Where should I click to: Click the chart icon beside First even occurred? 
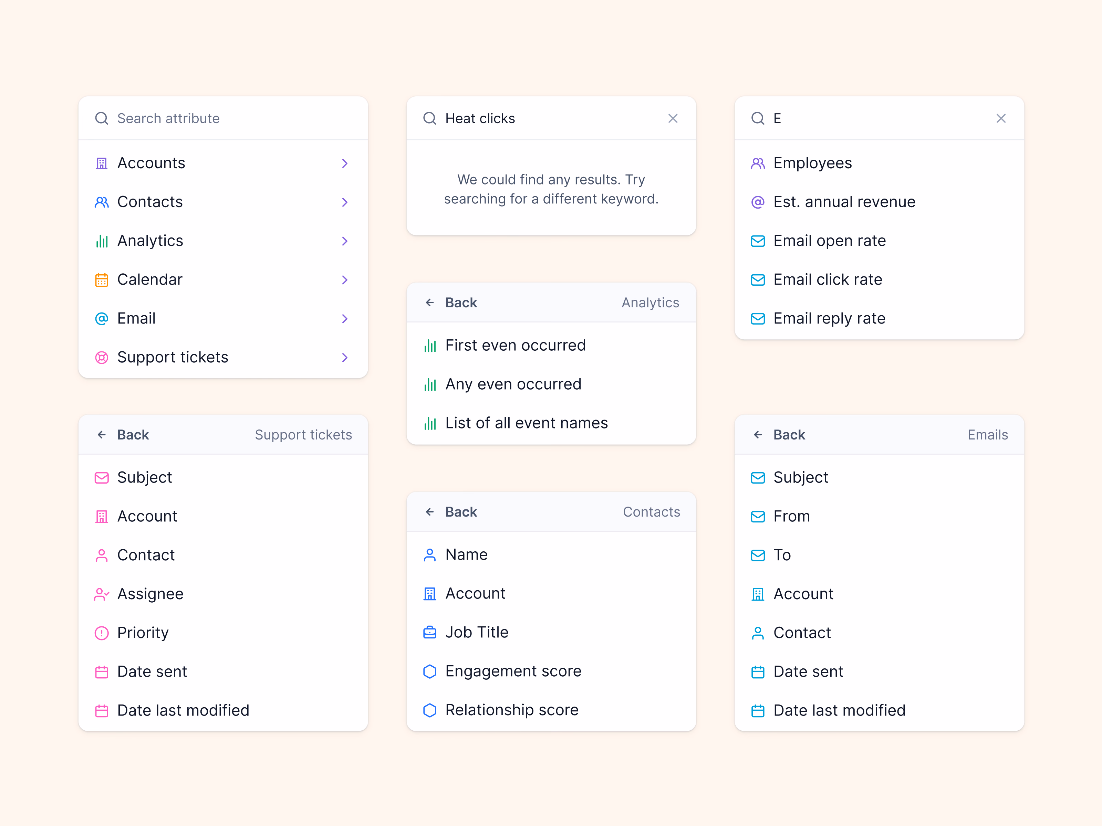pyautogui.click(x=430, y=346)
